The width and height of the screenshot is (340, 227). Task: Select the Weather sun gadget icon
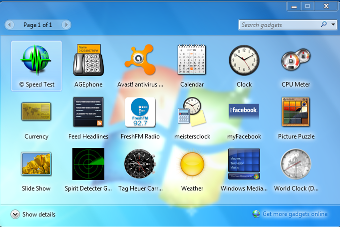192,164
